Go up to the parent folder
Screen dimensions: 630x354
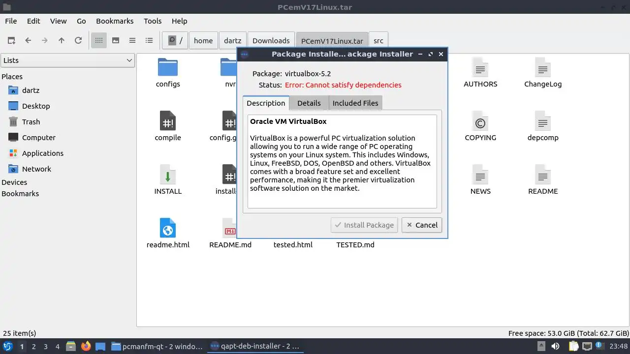[62, 40]
